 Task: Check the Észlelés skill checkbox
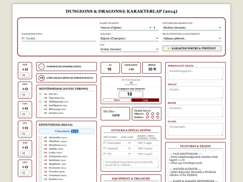coord(40,179)
